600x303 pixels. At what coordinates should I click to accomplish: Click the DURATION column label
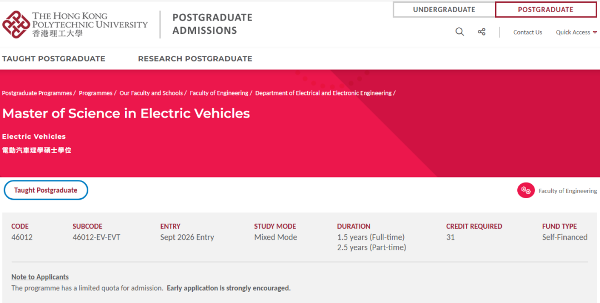[353, 226]
